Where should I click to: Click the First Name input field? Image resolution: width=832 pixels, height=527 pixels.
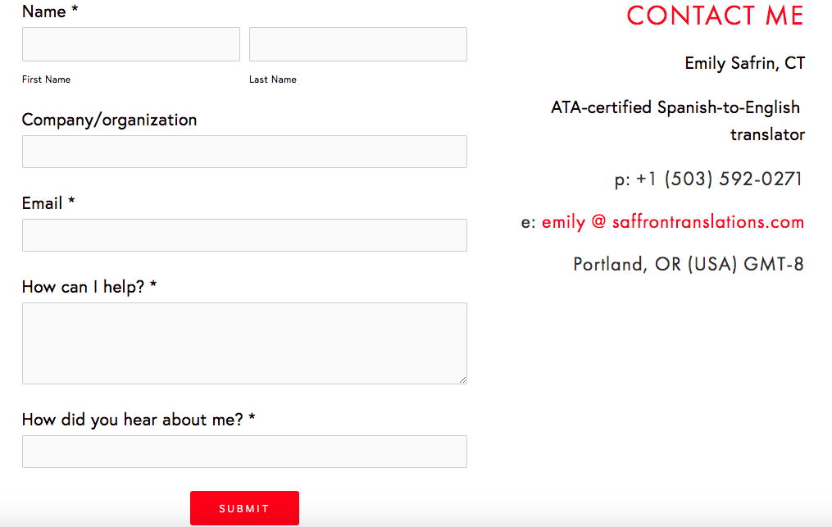tap(131, 44)
